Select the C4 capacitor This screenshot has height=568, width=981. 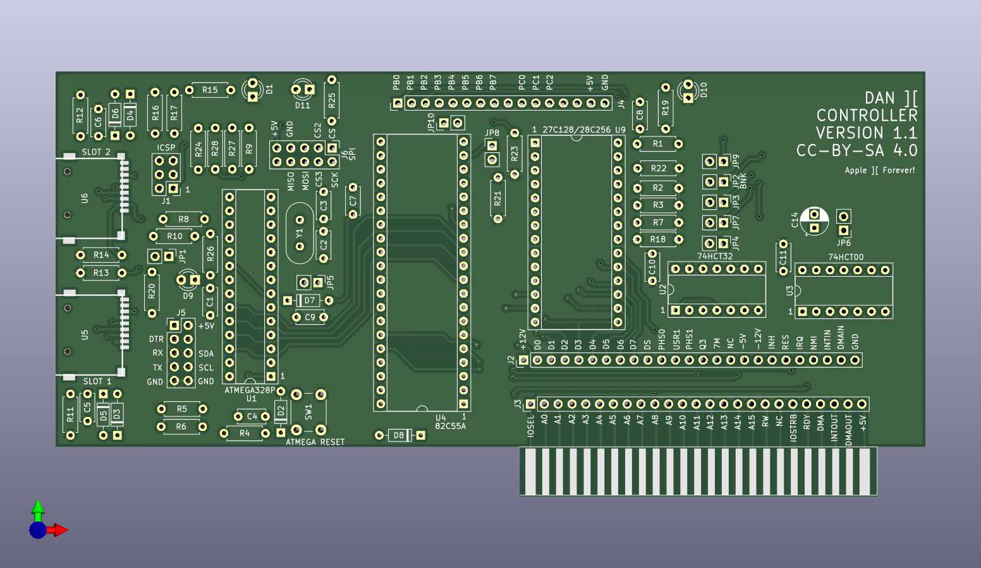pos(252,416)
